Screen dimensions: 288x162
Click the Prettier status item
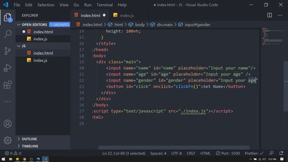[x=254, y=153]
